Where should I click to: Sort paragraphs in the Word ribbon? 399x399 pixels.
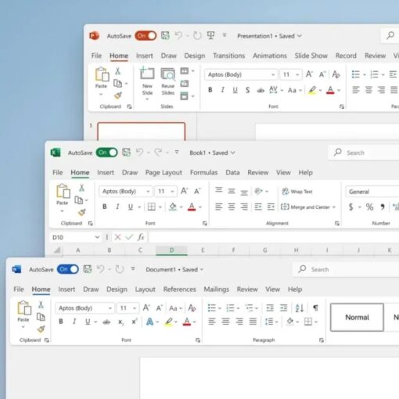[x=300, y=308]
